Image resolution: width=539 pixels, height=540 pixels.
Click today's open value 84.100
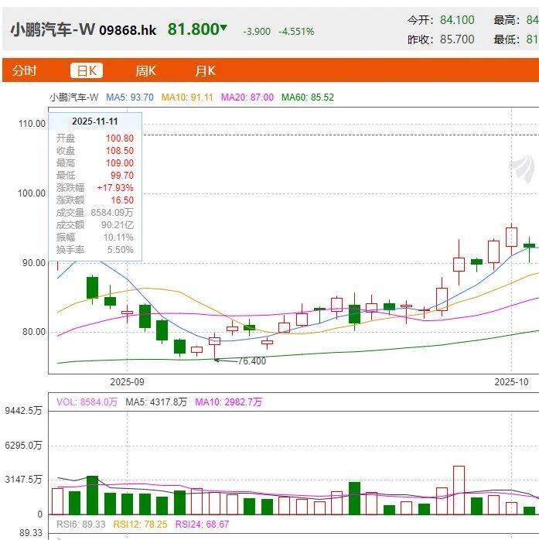coord(457,20)
